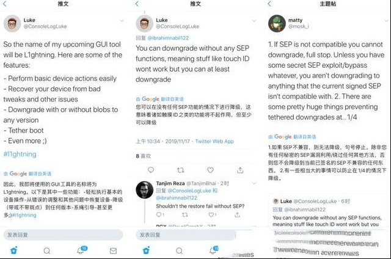Open options chevron on matty's tweet
Viewport: 391px width, 259px height.
387,21
